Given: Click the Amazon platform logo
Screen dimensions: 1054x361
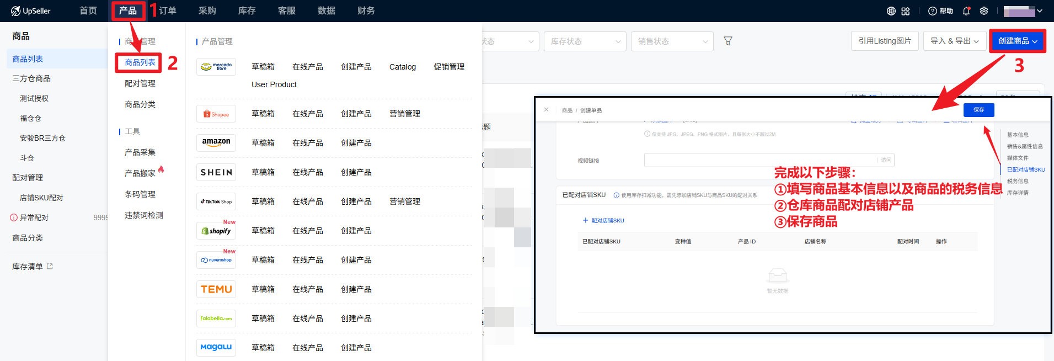Looking at the screenshot, I should pos(216,142).
